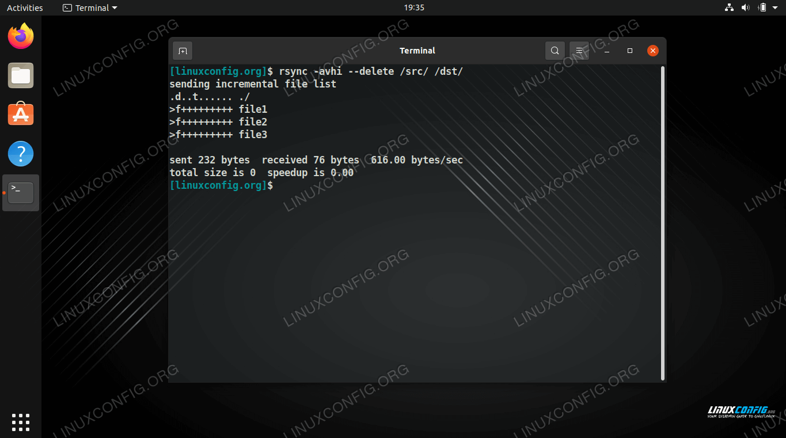Open a new terminal tab
The image size is (786, 438).
(183, 51)
